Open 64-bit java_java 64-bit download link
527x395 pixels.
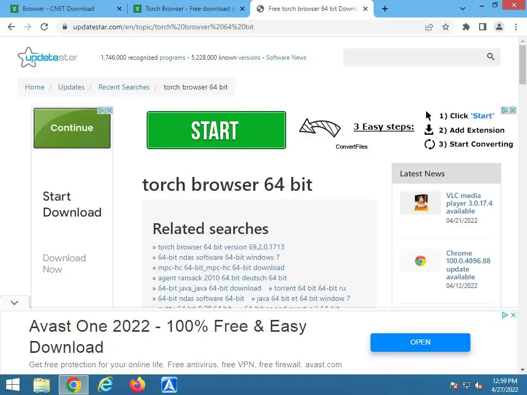point(209,288)
